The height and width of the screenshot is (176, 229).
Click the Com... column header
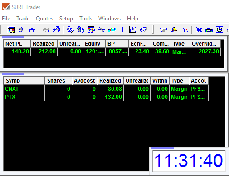tap(161, 44)
